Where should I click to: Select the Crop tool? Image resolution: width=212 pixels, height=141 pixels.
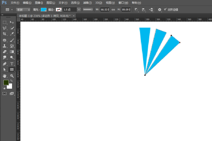[x=5, y=34]
